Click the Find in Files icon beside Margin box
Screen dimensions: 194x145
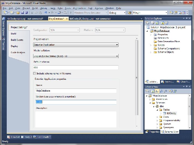click(x=130, y=13)
